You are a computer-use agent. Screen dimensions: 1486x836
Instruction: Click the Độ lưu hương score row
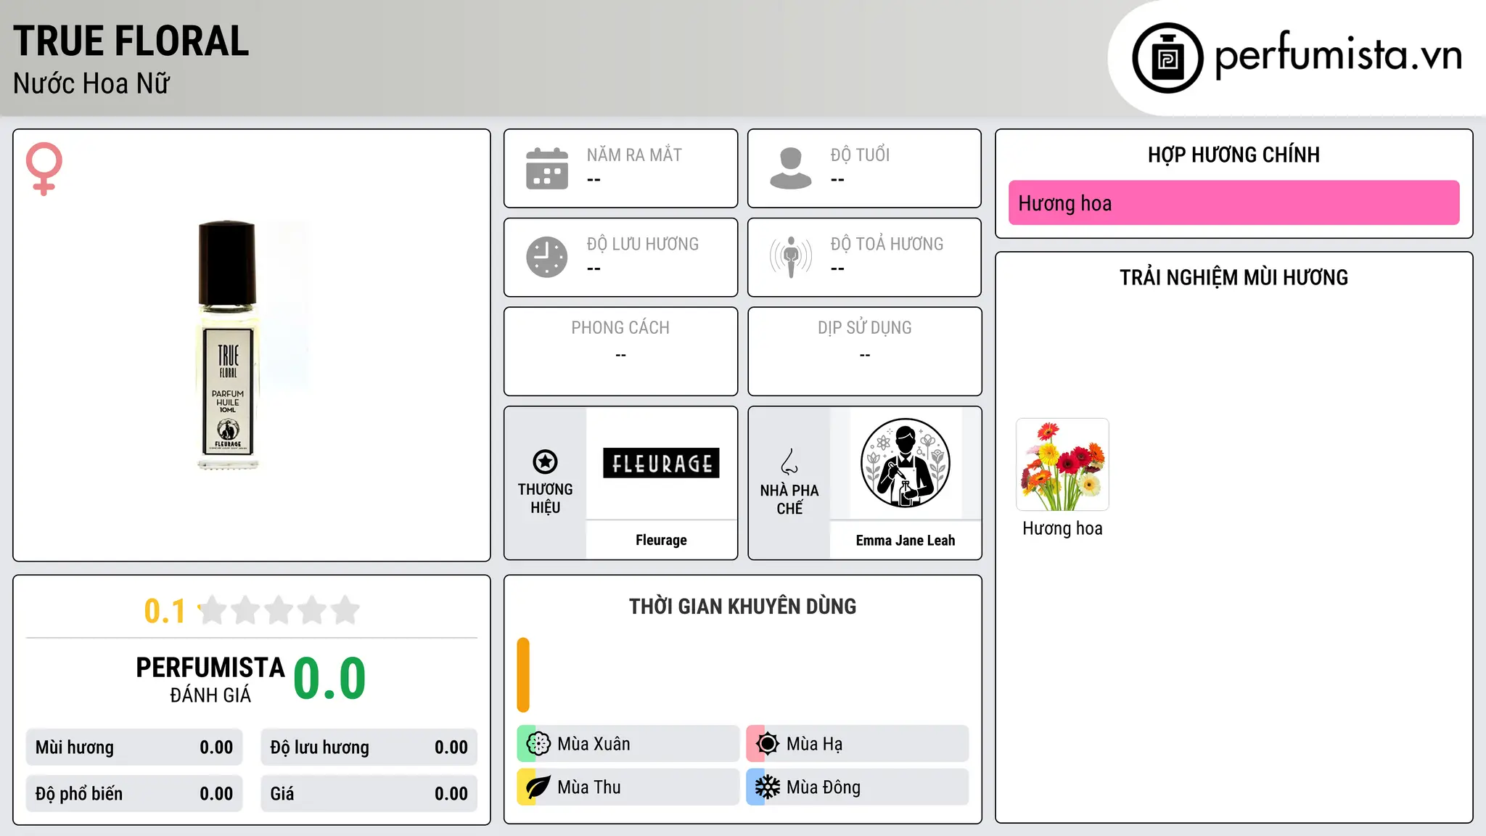369,747
